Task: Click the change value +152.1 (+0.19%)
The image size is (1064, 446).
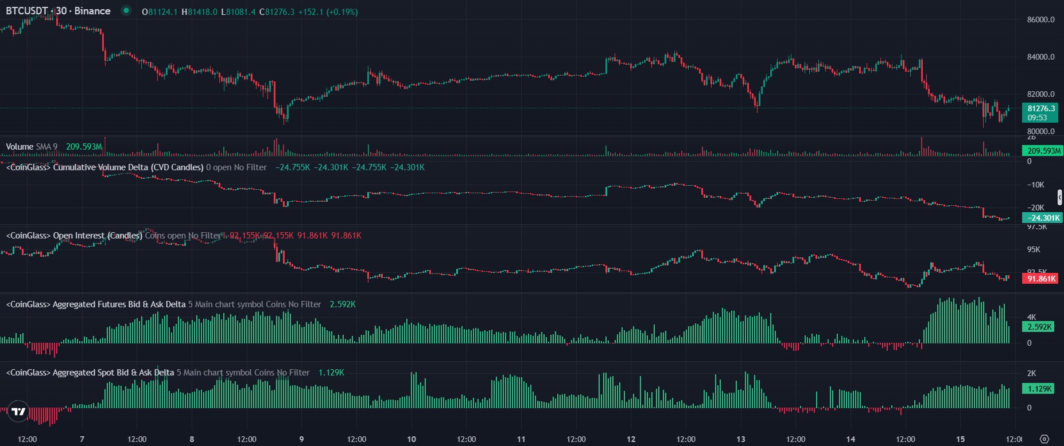Action: coord(328,12)
